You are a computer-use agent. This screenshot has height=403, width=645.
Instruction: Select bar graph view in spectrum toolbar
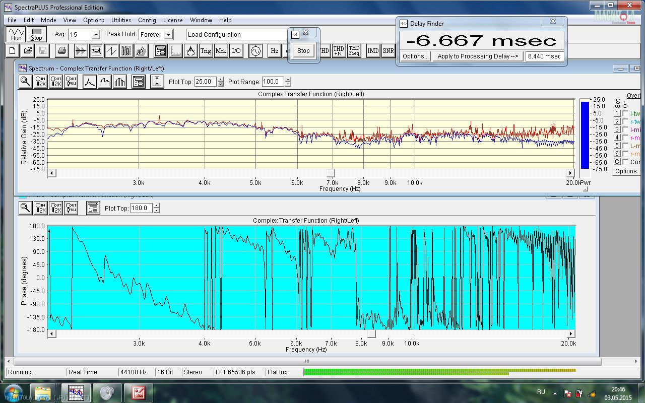pyautogui.click(x=119, y=82)
